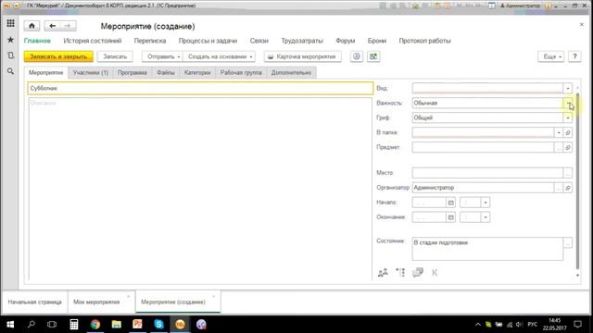Image resolution: width=593 pixels, height=333 pixels.
Task: Open link icon next to В папке field
Action: click(568, 132)
